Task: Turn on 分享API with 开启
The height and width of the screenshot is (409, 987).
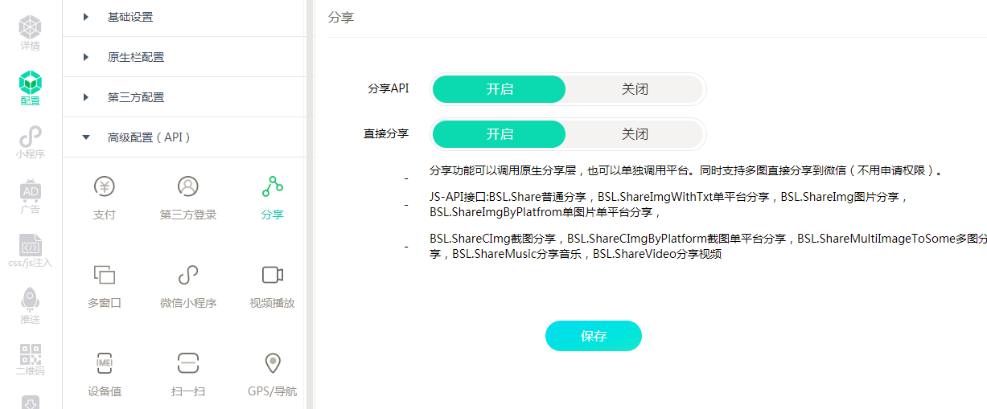Action: 500,89
